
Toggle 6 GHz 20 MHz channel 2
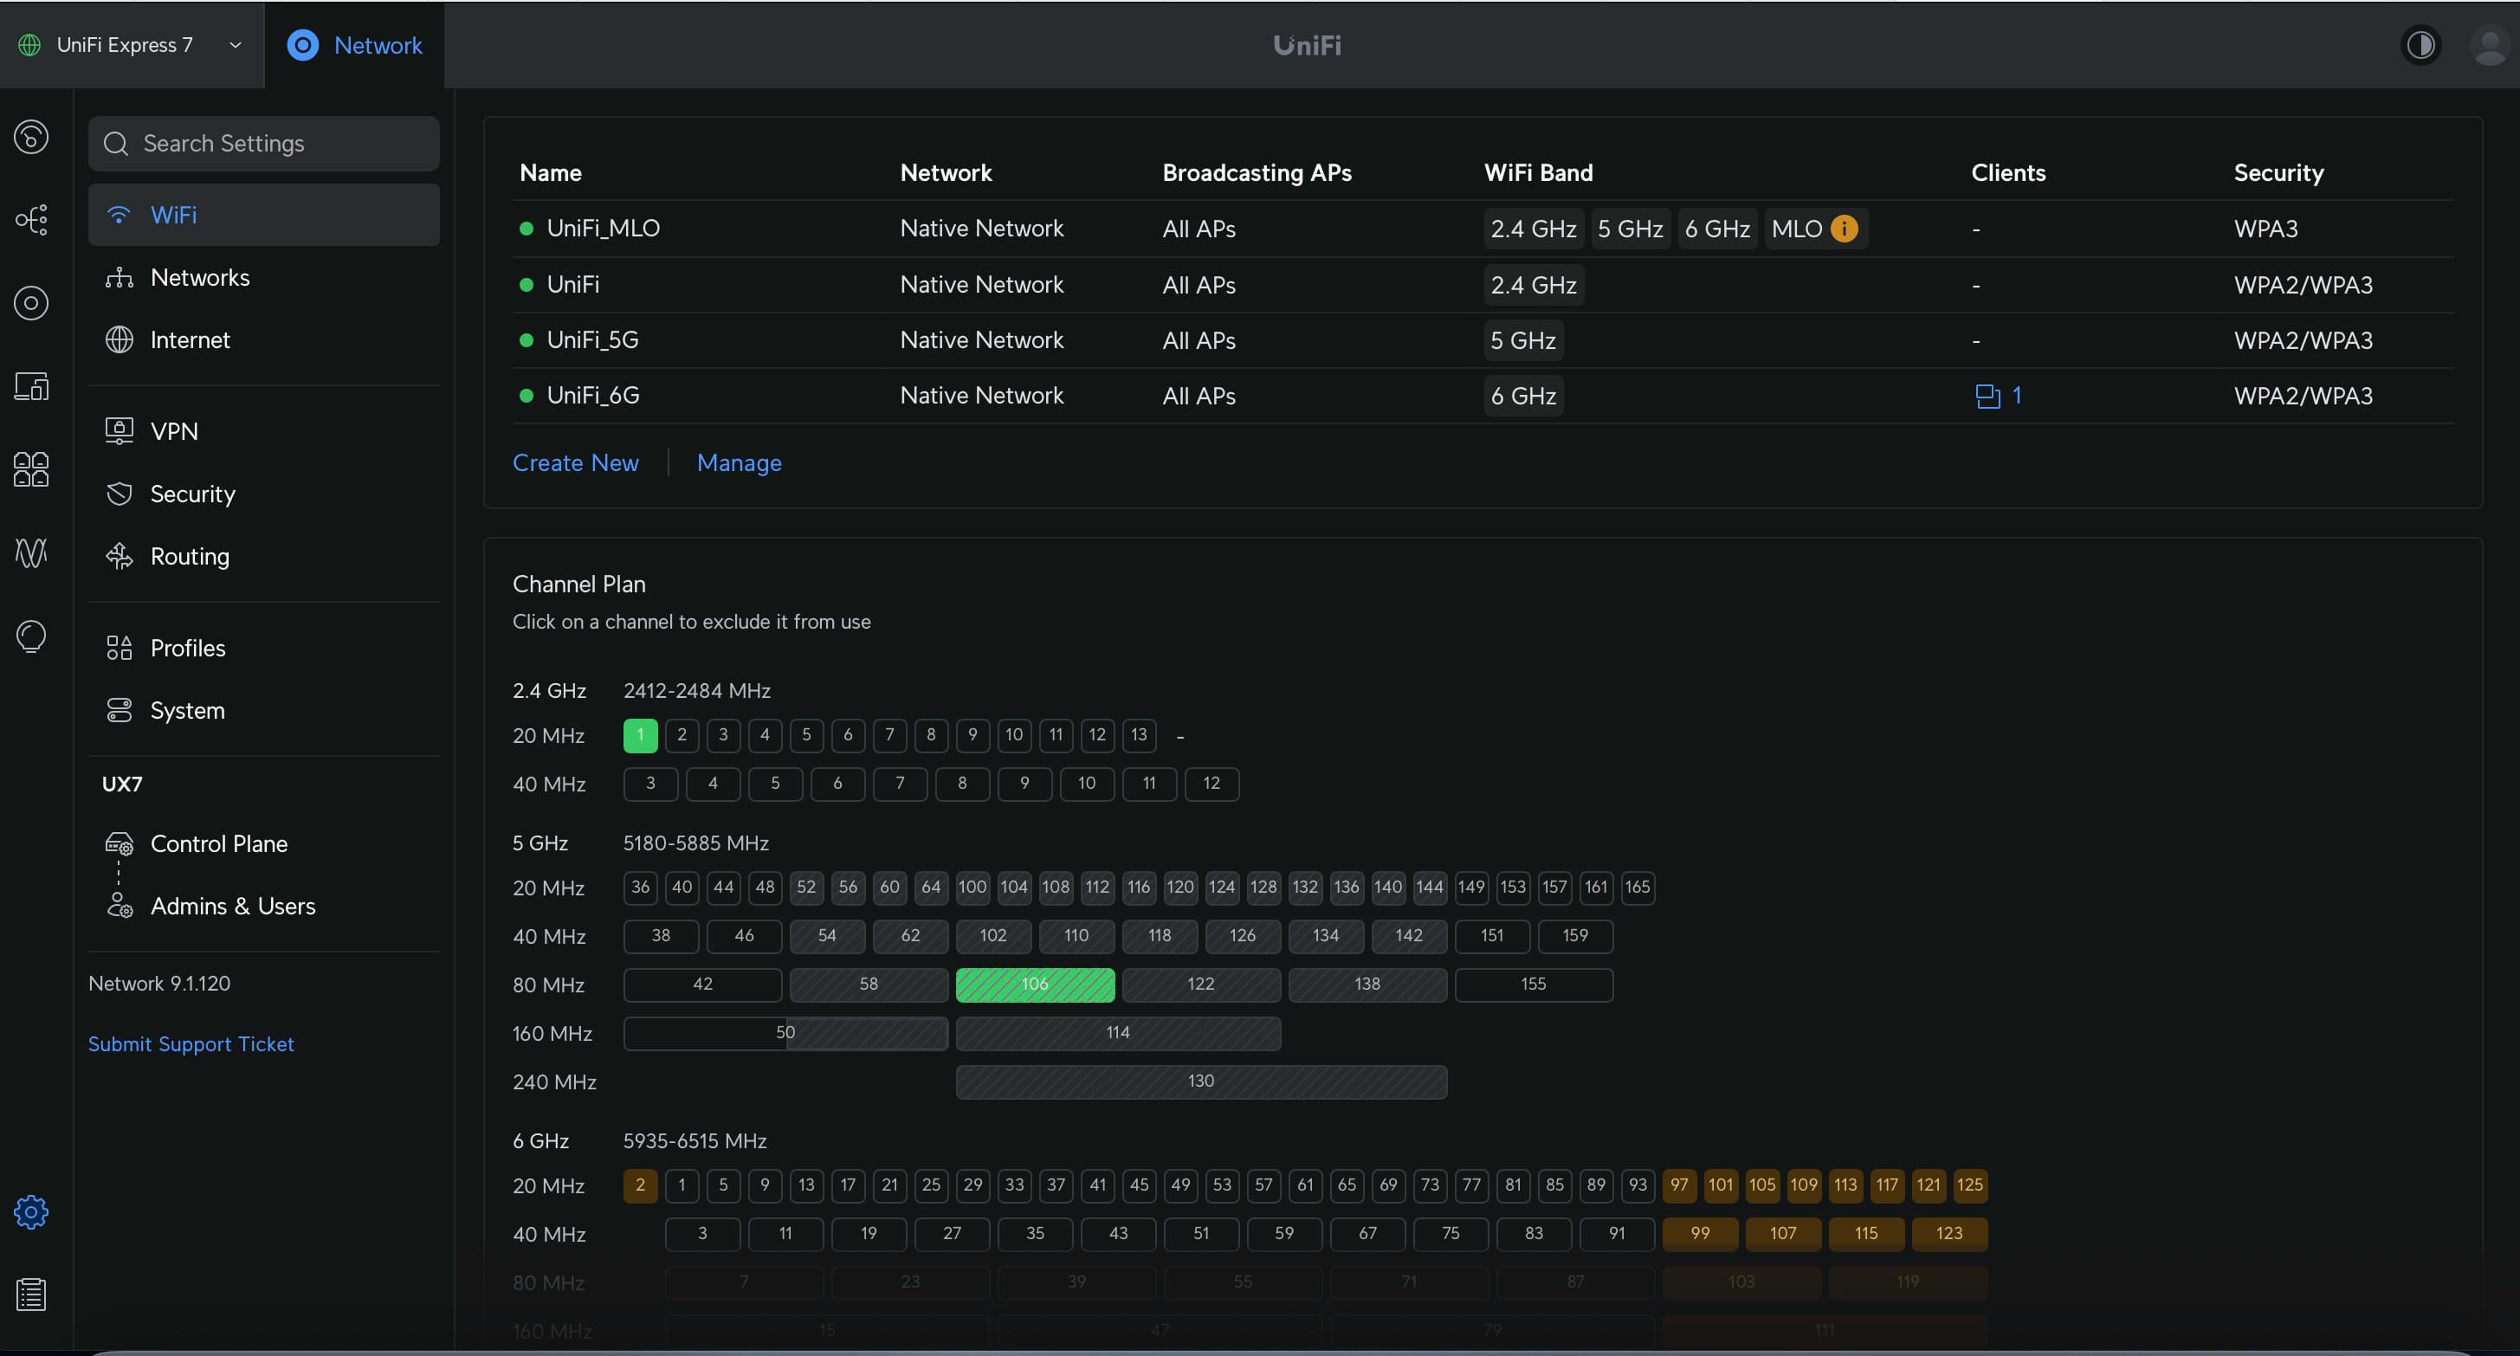tap(641, 1185)
